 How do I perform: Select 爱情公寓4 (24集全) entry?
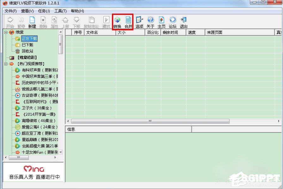(40, 127)
